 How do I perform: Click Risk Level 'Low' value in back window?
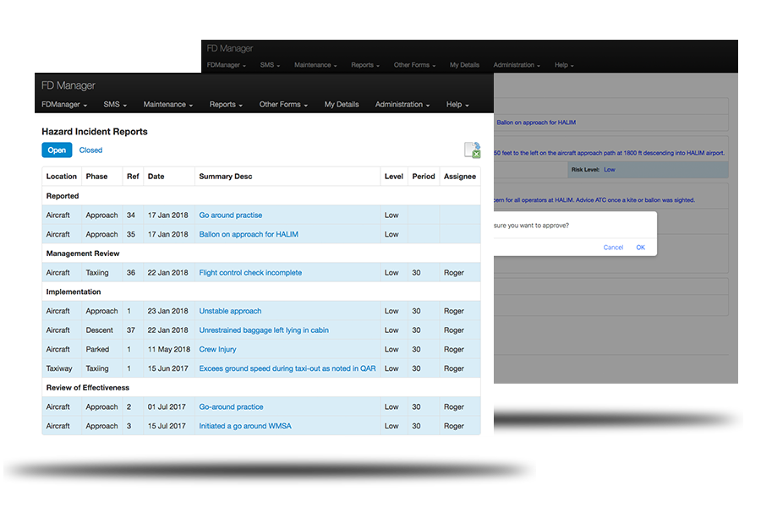tap(610, 170)
